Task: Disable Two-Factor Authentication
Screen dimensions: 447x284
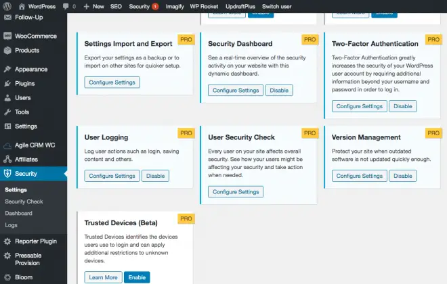Action: point(403,106)
